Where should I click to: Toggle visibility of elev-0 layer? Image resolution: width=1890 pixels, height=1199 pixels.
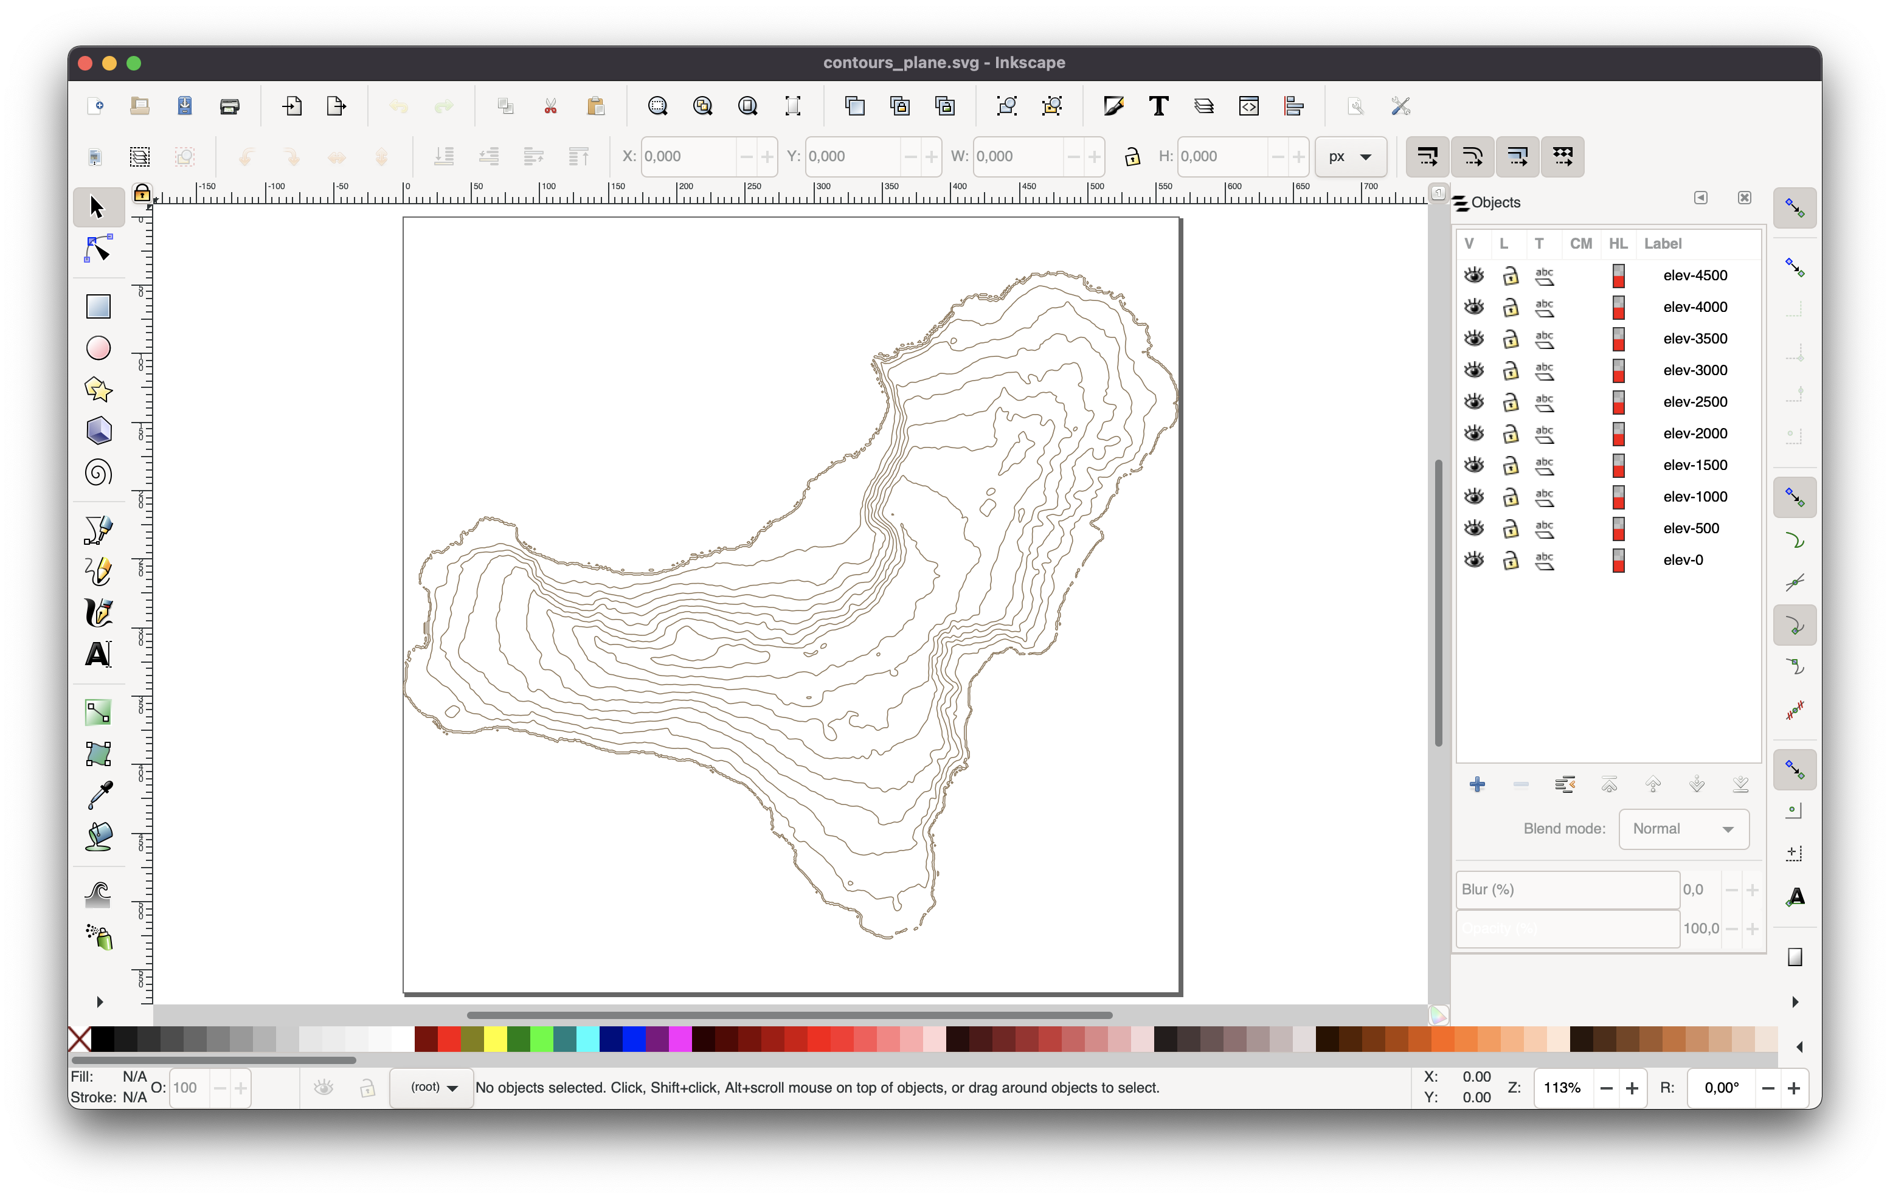click(x=1474, y=559)
